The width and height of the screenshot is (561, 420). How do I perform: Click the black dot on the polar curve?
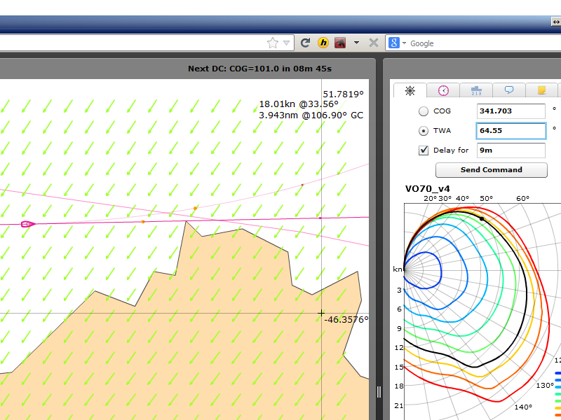tap(482, 218)
